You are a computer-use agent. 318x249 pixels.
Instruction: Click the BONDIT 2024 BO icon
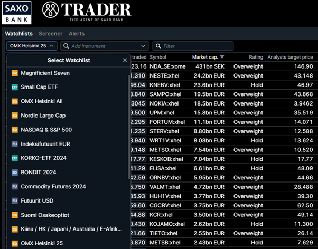tap(15, 173)
